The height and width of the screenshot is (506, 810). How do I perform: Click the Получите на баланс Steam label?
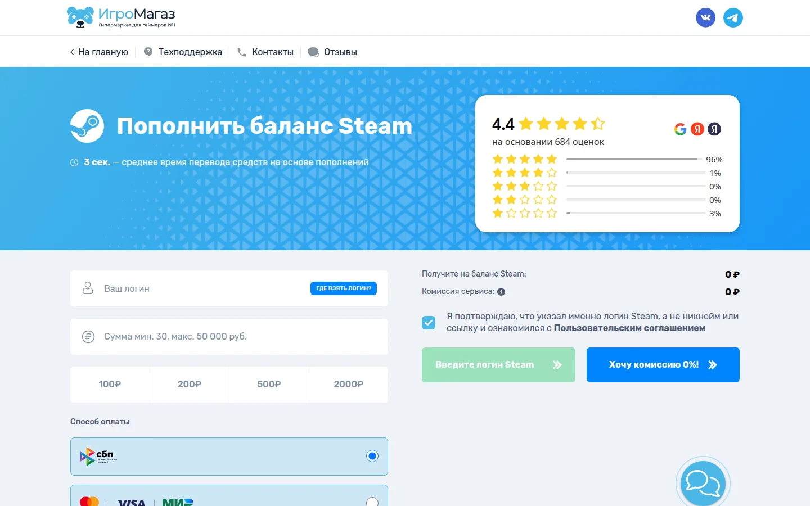pyautogui.click(x=474, y=274)
